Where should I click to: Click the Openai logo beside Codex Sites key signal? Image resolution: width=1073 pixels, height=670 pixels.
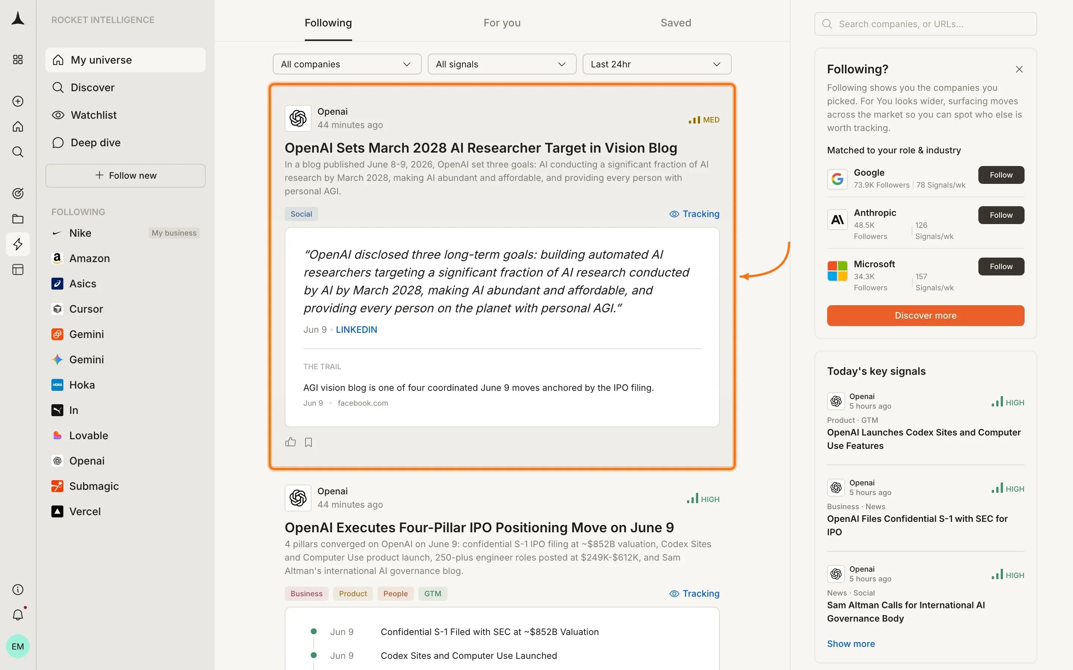coord(836,401)
